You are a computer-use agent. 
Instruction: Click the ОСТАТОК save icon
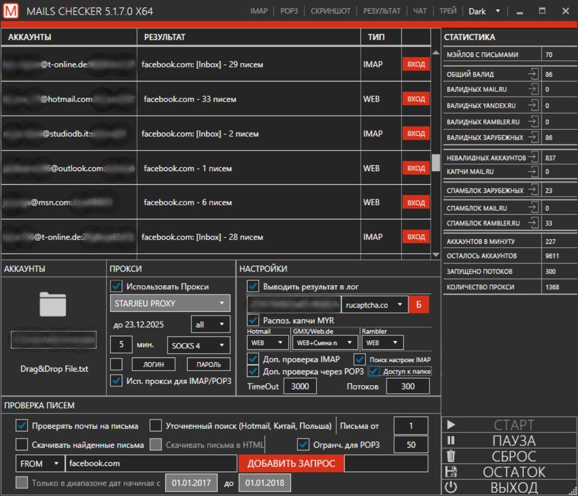451,472
